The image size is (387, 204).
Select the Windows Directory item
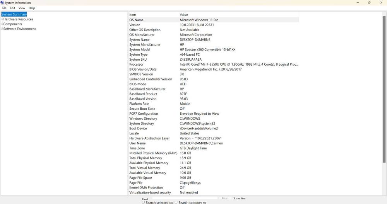(x=143, y=119)
